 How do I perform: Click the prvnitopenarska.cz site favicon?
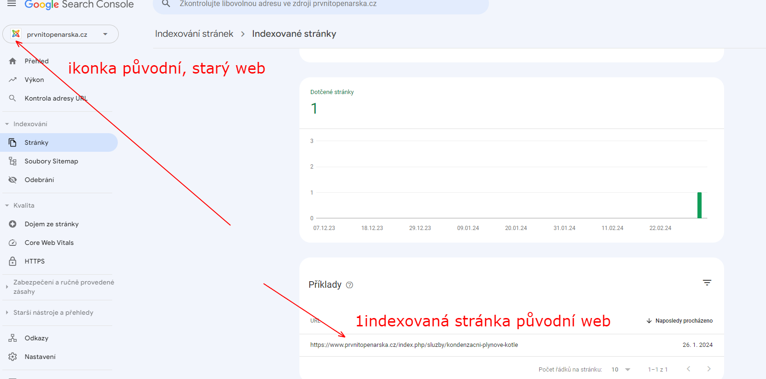click(16, 34)
